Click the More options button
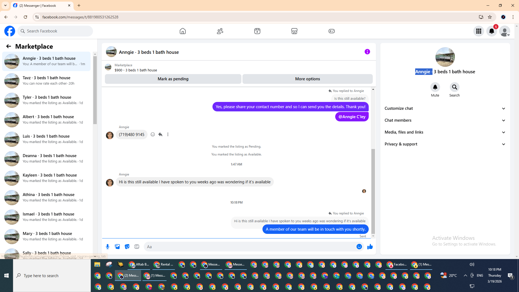 click(307, 79)
